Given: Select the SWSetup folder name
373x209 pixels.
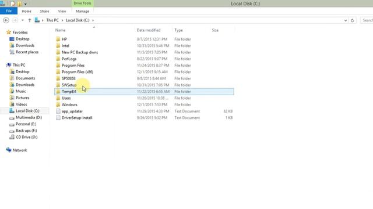Looking at the screenshot, I should coord(69,85).
